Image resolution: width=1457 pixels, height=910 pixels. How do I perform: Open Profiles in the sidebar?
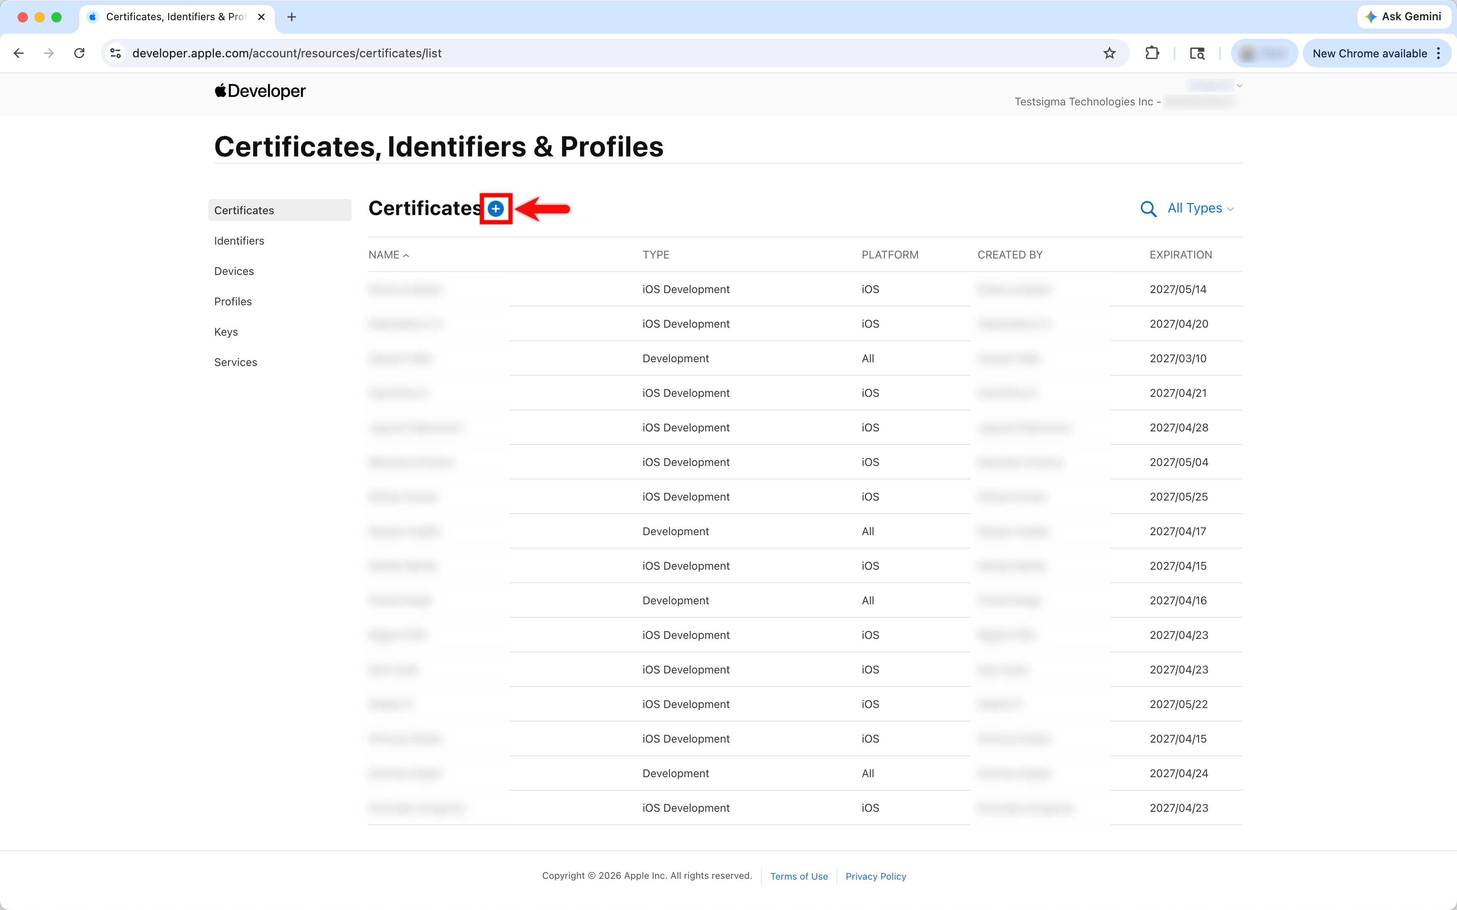tap(233, 302)
